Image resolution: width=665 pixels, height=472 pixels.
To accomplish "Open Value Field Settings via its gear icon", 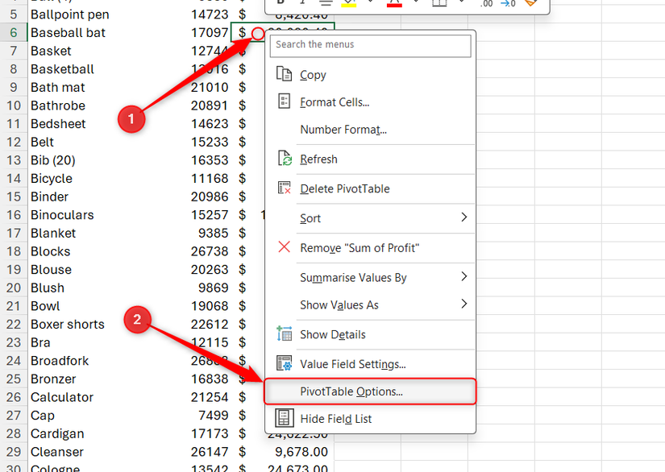I will tap(284, 364).
